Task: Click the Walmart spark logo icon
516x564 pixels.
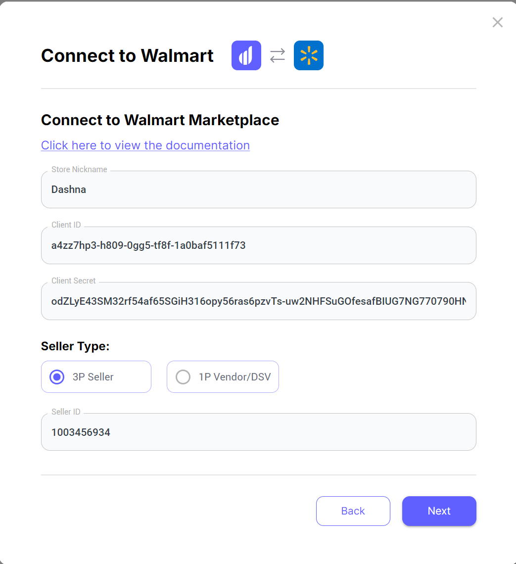Action: (x=309, y=55)
